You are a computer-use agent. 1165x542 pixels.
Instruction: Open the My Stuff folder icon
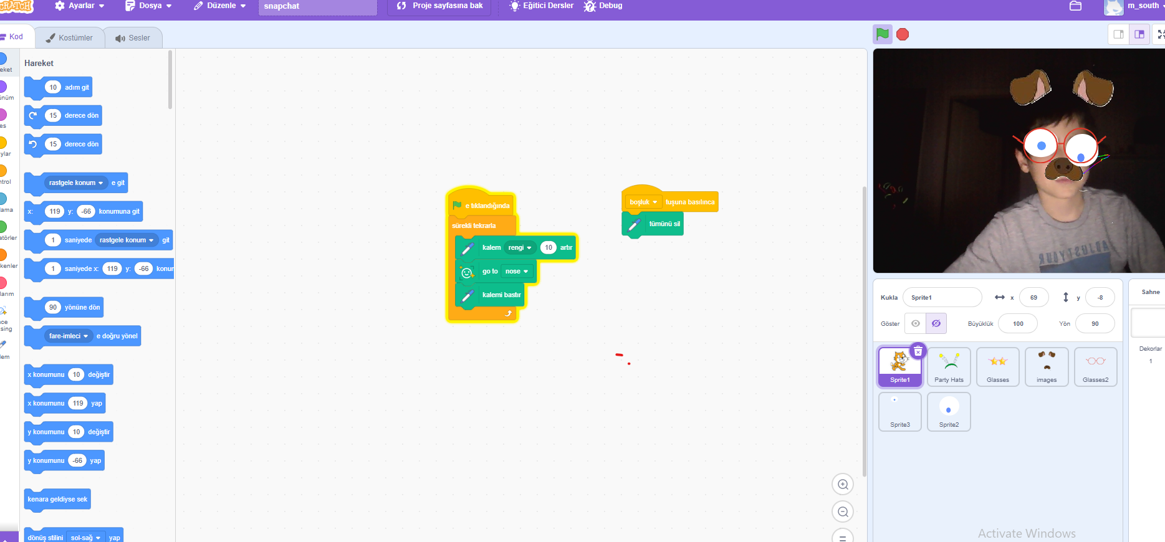pyautogui.click(x=1075, y=6)
